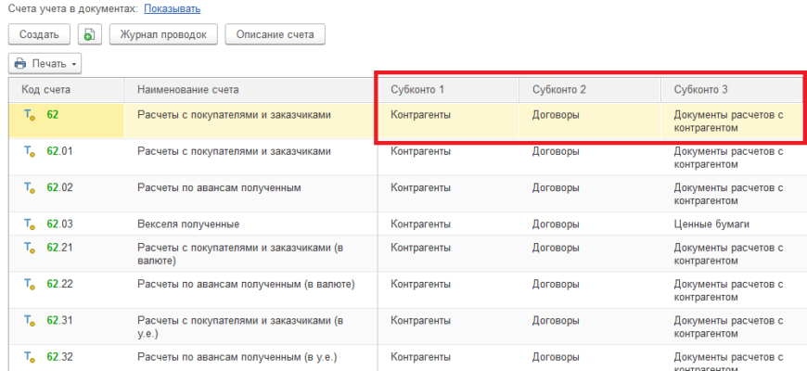Screen dimensions: 807x371
Task: Click the account name in row 62.21
Action: pyautogui.click(x=240, y=254)
